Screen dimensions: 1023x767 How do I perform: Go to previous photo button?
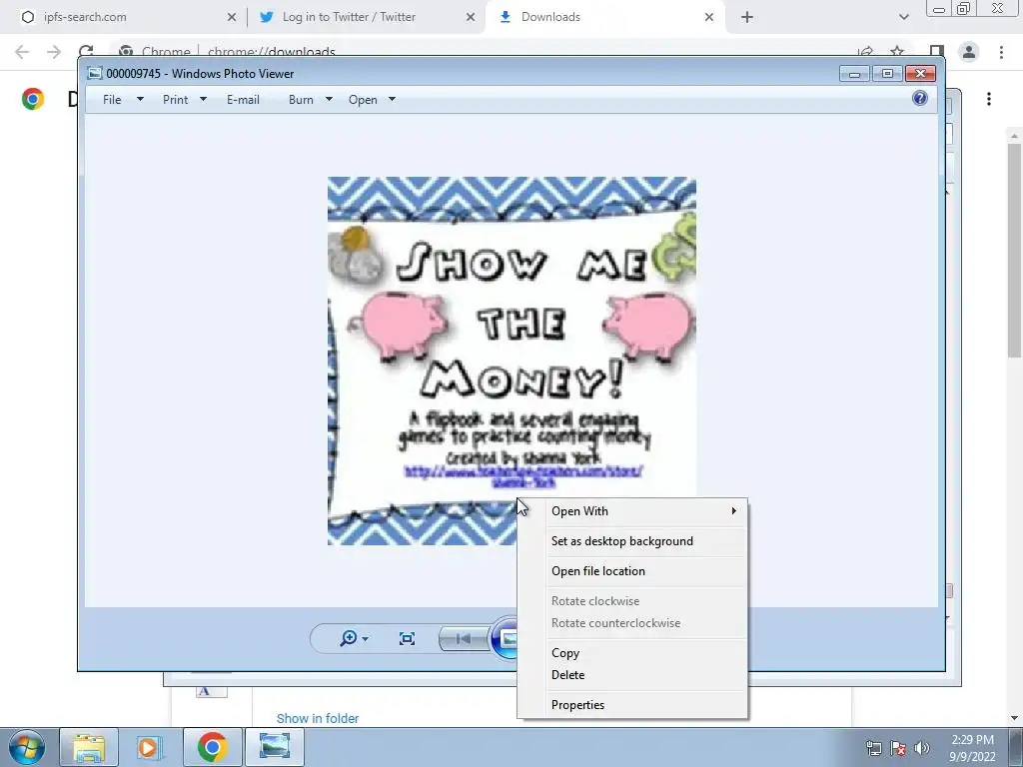pos(463,638)
